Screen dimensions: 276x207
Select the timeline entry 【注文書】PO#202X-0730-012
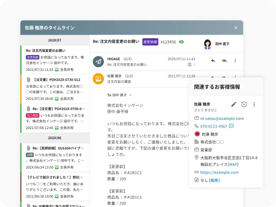click(55, 89)
